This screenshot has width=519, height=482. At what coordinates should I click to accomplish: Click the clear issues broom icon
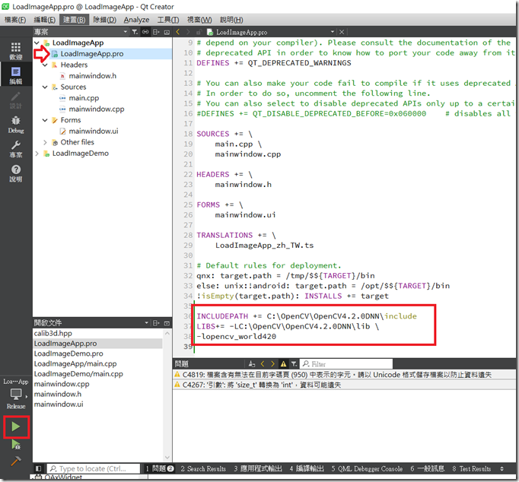pos(252,364)
